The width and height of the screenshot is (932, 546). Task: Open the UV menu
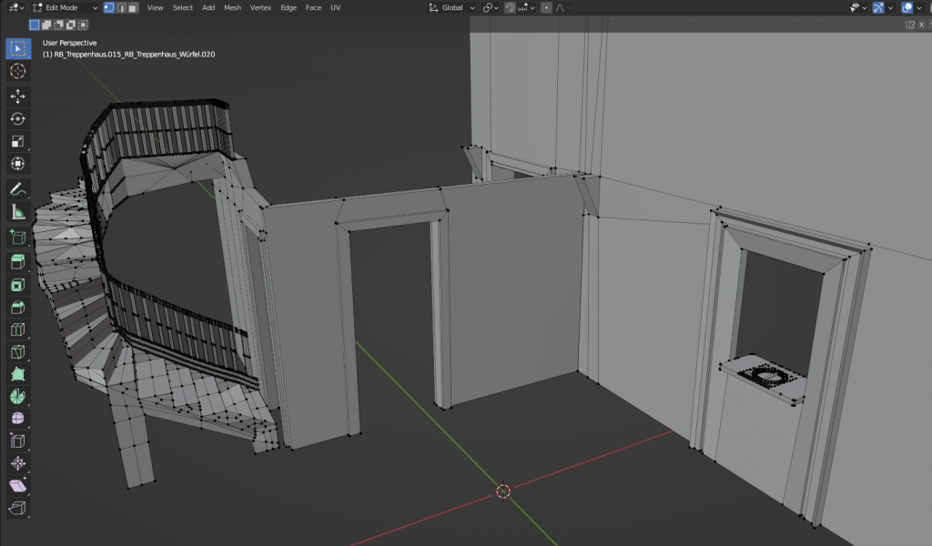[x=336, y=7]
